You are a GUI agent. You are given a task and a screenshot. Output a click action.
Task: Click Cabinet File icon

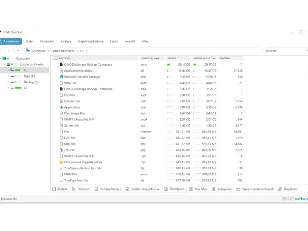pos(61,101)
